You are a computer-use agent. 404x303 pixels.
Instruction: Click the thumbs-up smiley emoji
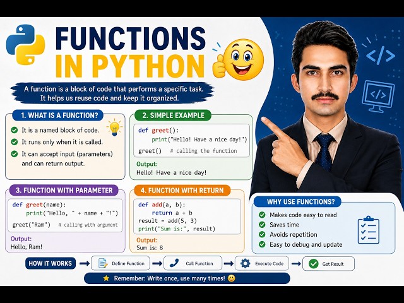[239, 61]
